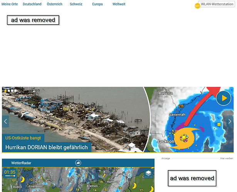The height and width of the screenshot is (192, 237).
Task: Click the WLAN-Wetterstation button
Action: [x=217, y=4]
